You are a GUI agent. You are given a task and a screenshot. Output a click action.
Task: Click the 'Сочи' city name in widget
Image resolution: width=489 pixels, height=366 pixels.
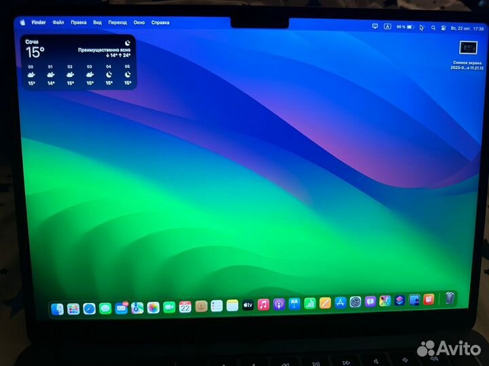[32, 42]
